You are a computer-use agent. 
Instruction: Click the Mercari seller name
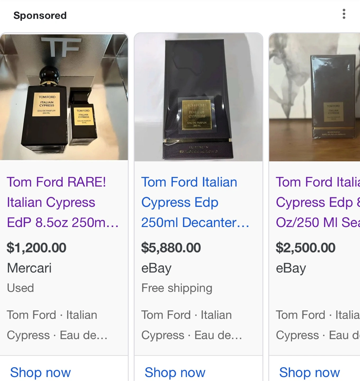29,268
